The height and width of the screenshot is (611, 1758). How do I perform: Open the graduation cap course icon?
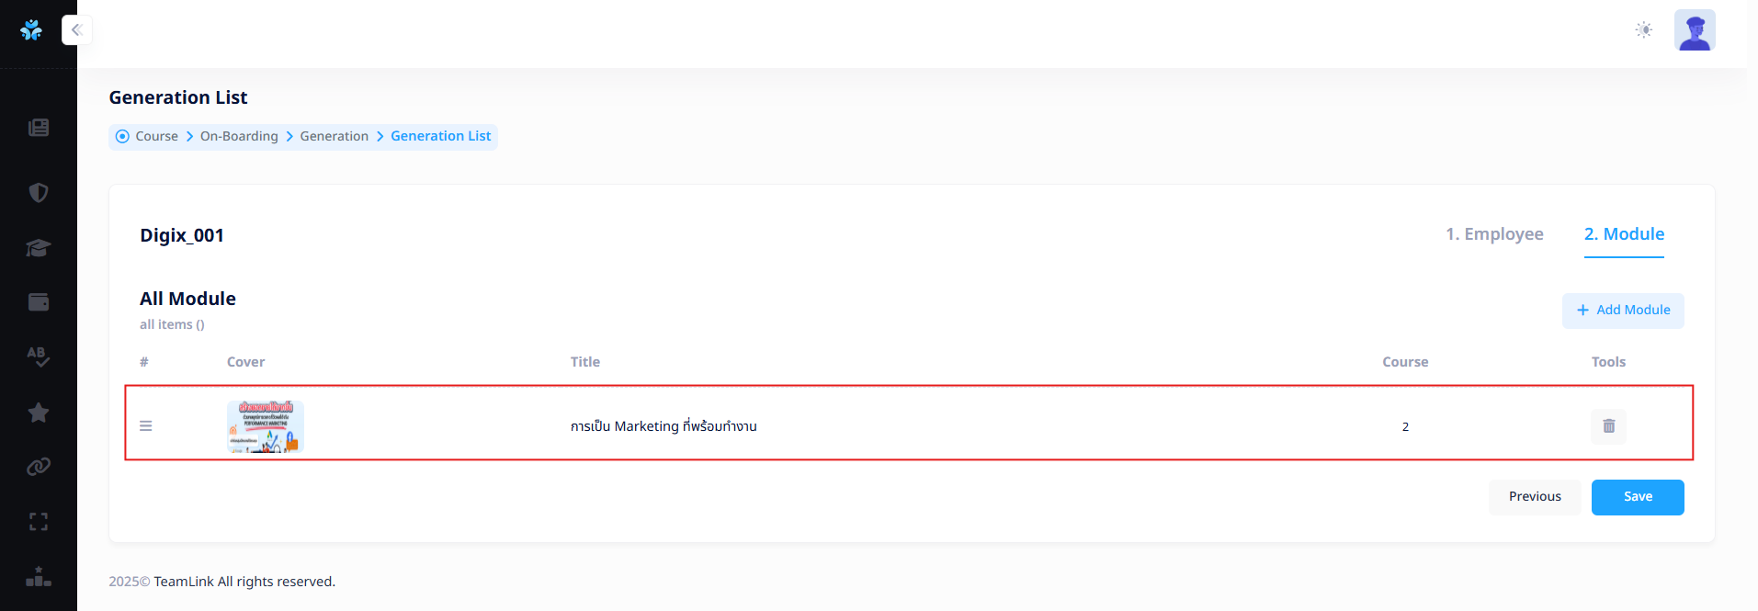39,248
